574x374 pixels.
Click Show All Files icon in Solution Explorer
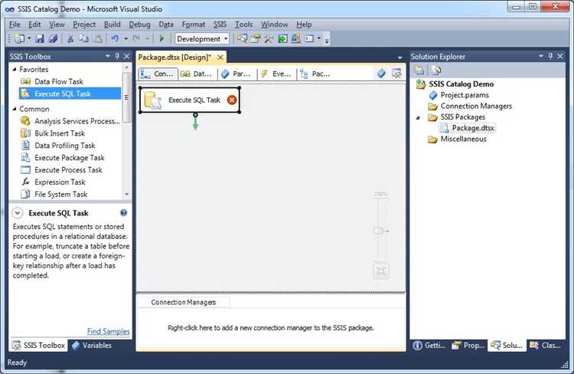pos(436,70)
